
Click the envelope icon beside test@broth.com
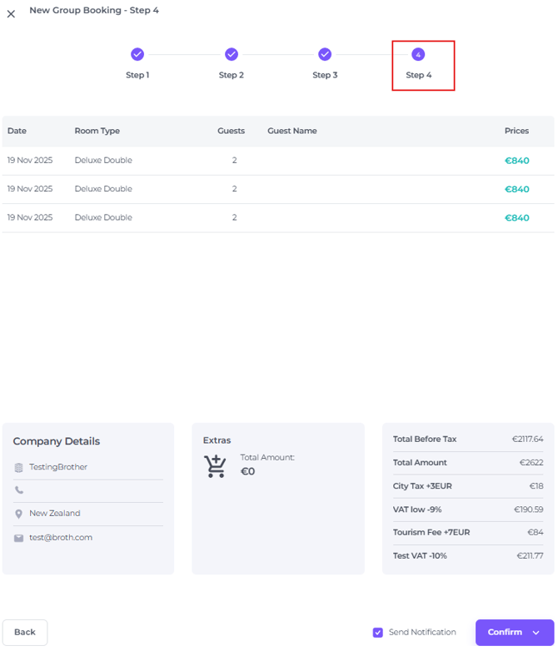[x=19, y=538]
